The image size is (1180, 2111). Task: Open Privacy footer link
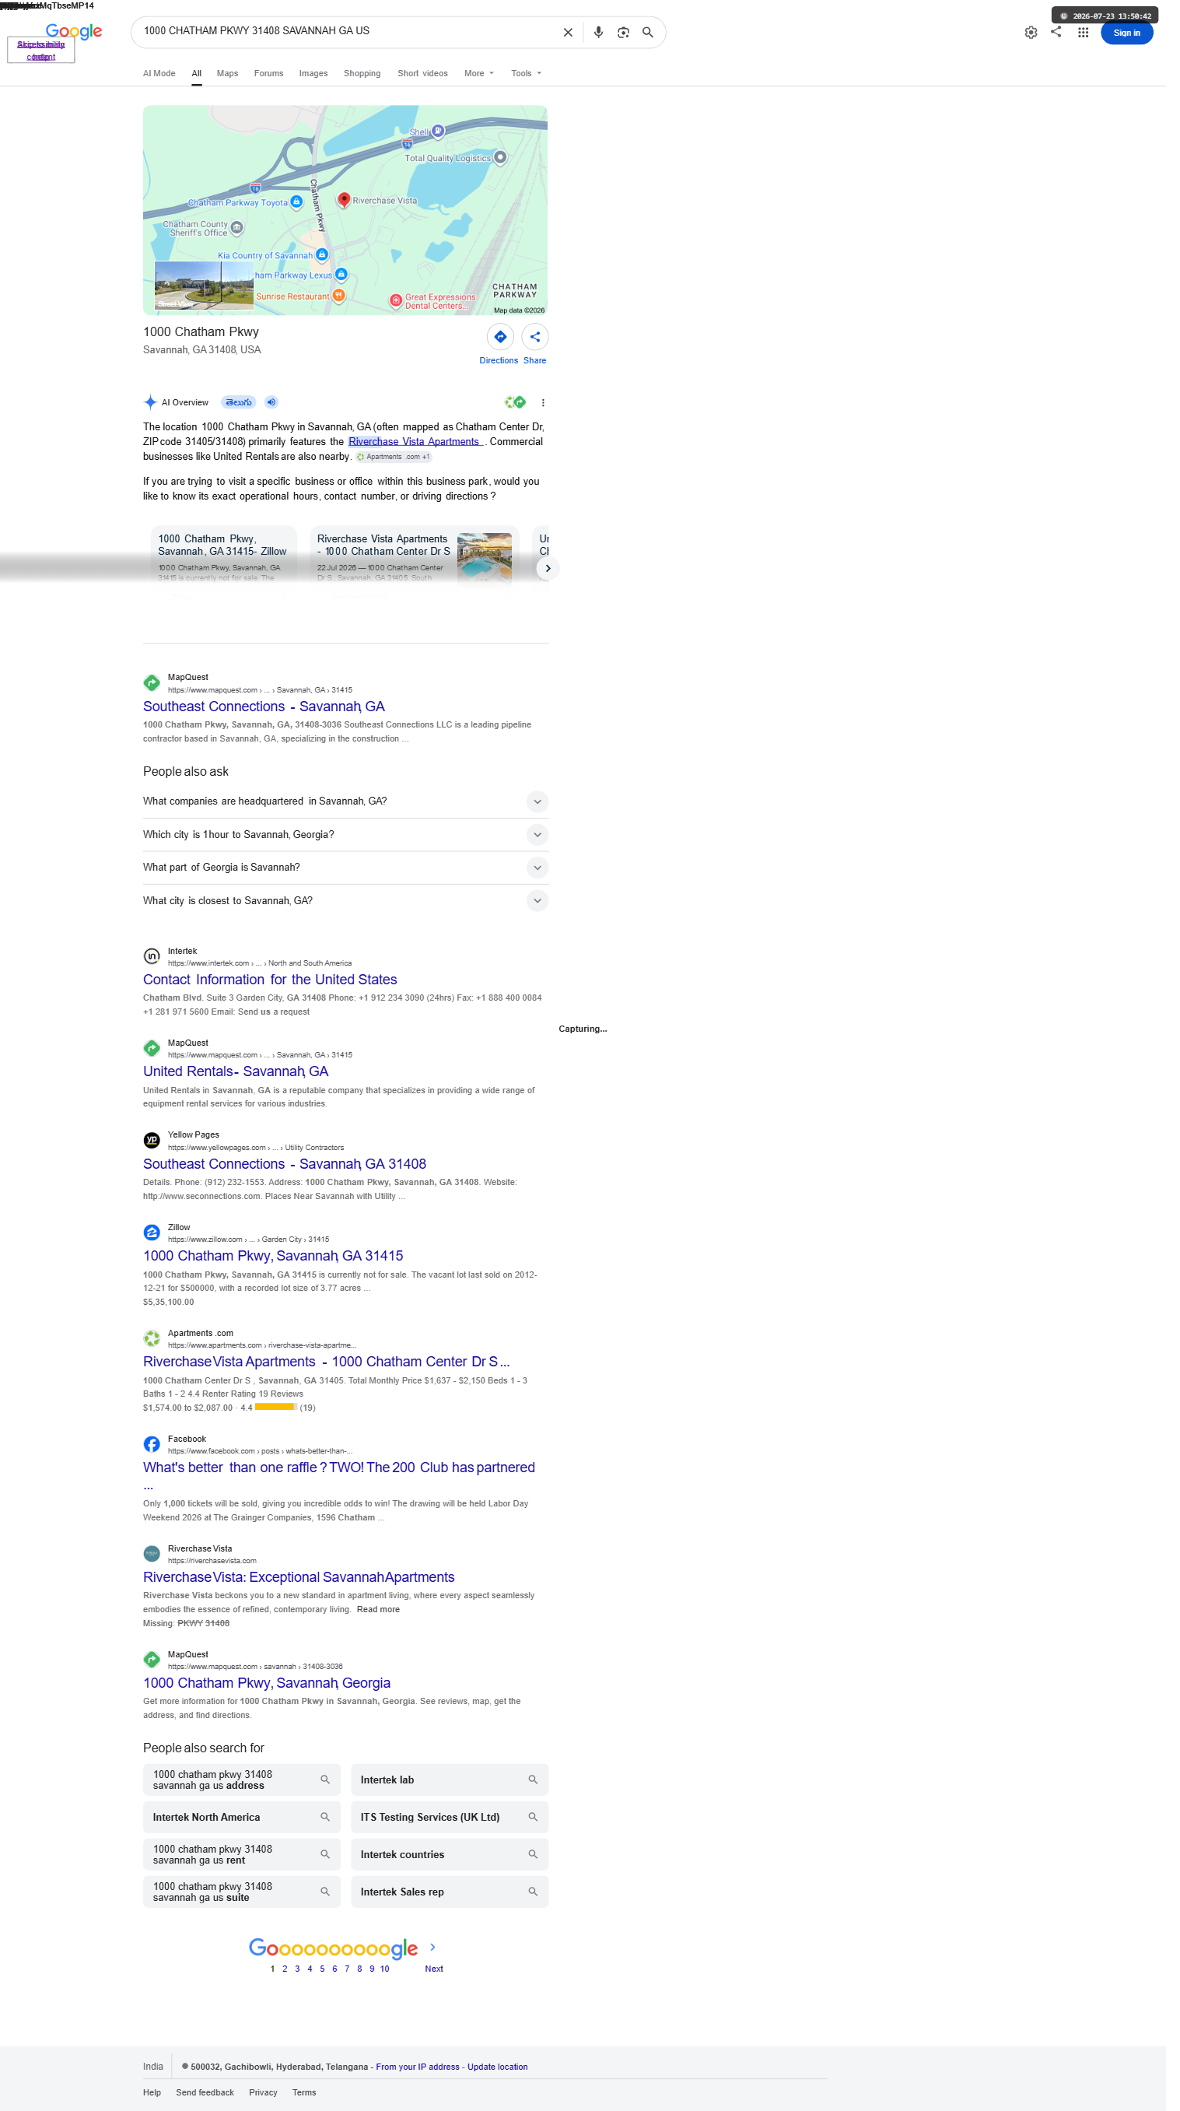tap(263, 2093)
